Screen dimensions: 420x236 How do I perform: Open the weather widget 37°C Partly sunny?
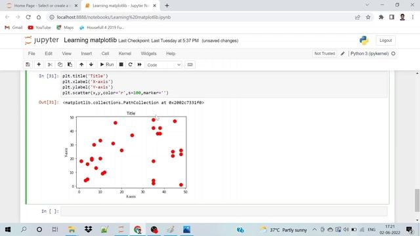(x=284, y=229)
